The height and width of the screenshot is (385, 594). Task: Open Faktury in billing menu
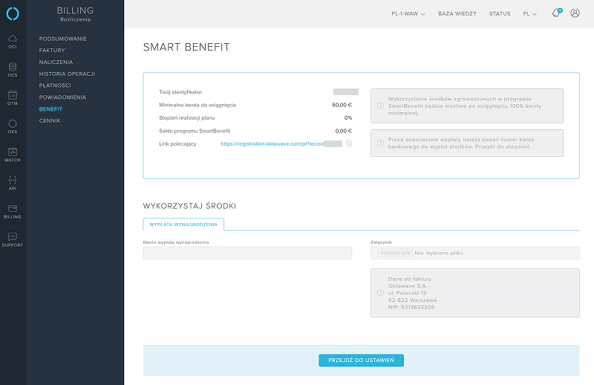(x=52, y=51)
